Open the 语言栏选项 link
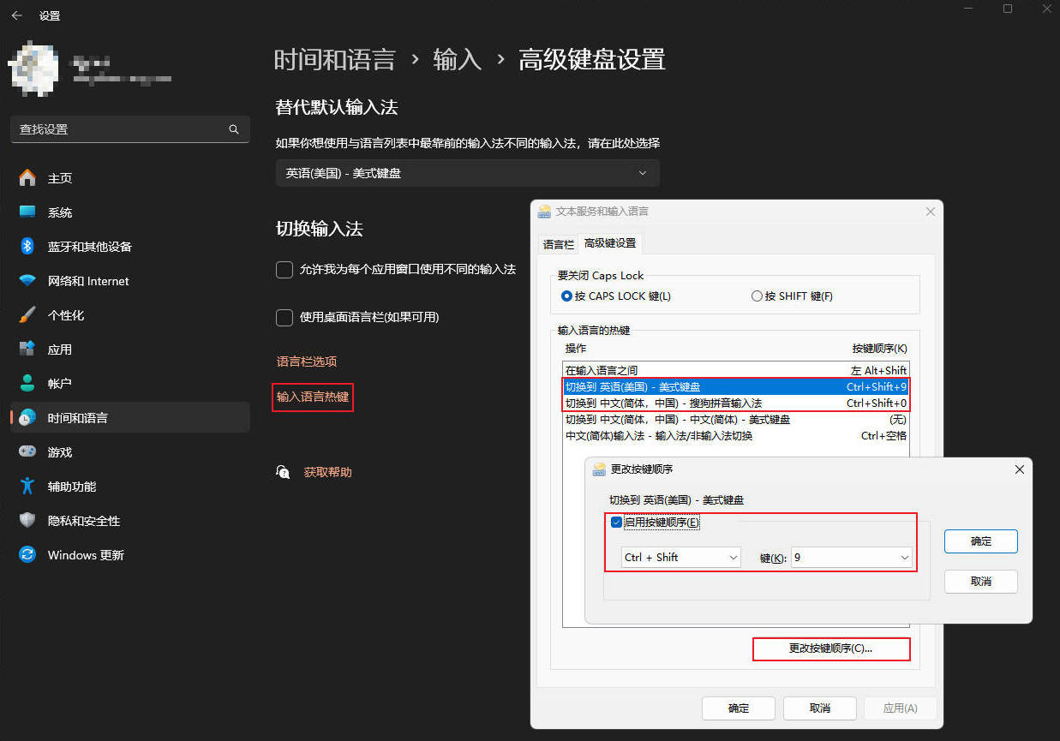Screen dimensions: 1060x741 306,362
